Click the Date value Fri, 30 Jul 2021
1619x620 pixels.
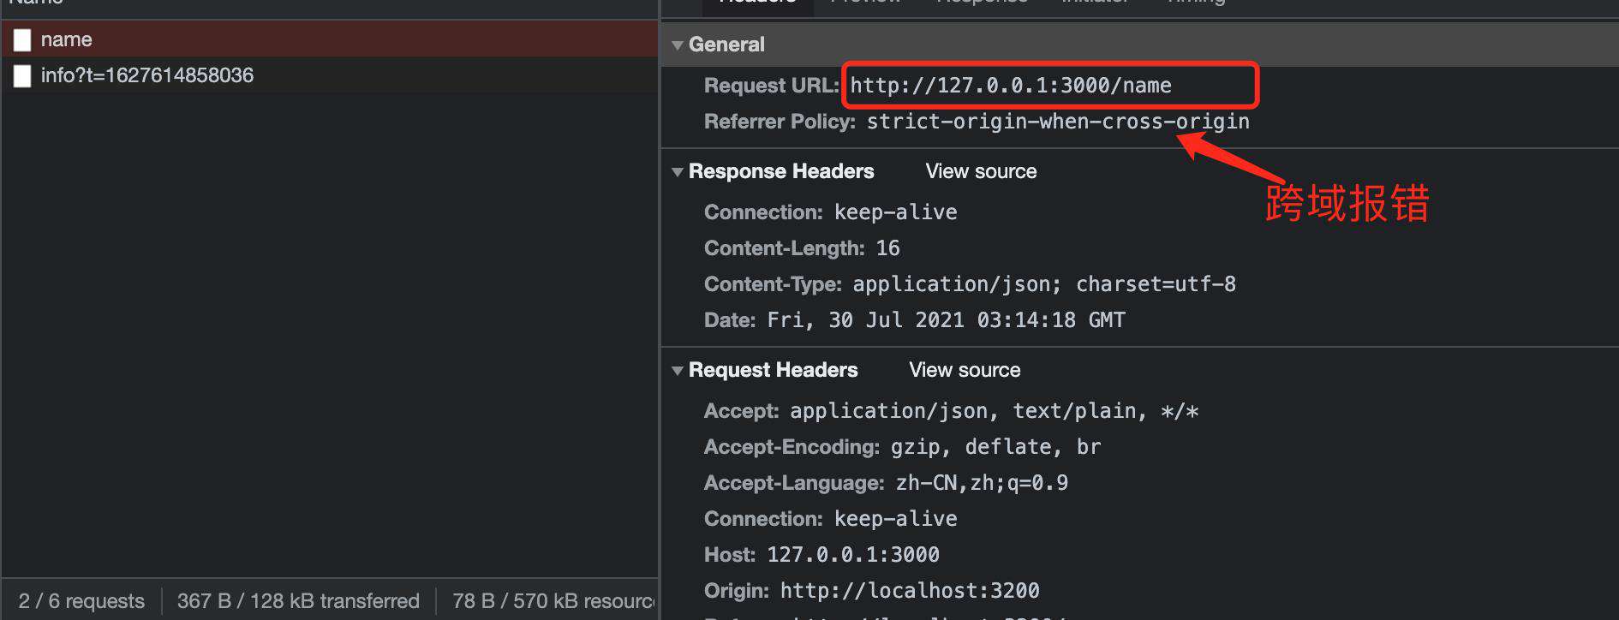coord(947,320)
